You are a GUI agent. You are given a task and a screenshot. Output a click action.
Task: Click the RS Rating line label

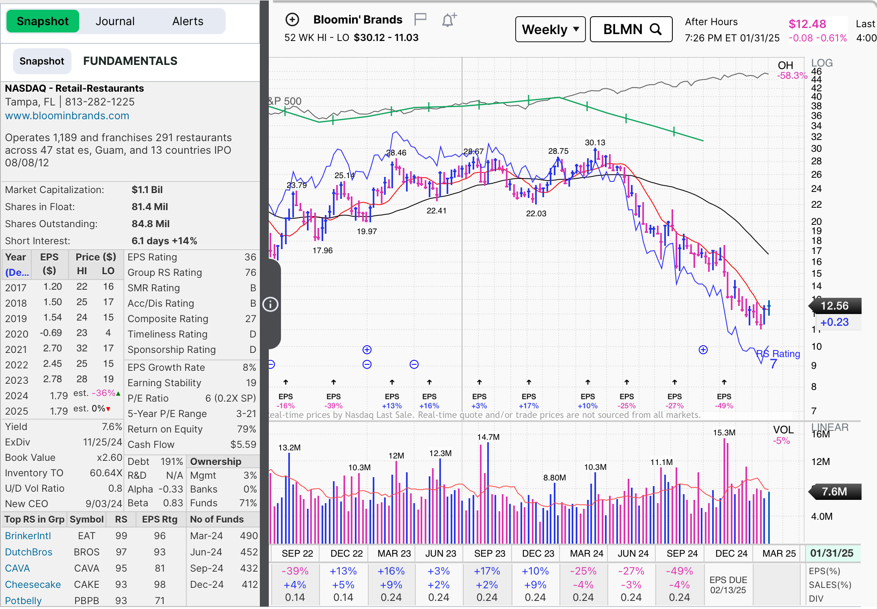(778, 354)
